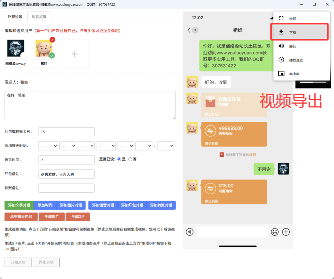
Task: Enable picture-in-picture 画中画
Action: pyautogui.click(x=301, y=74)
